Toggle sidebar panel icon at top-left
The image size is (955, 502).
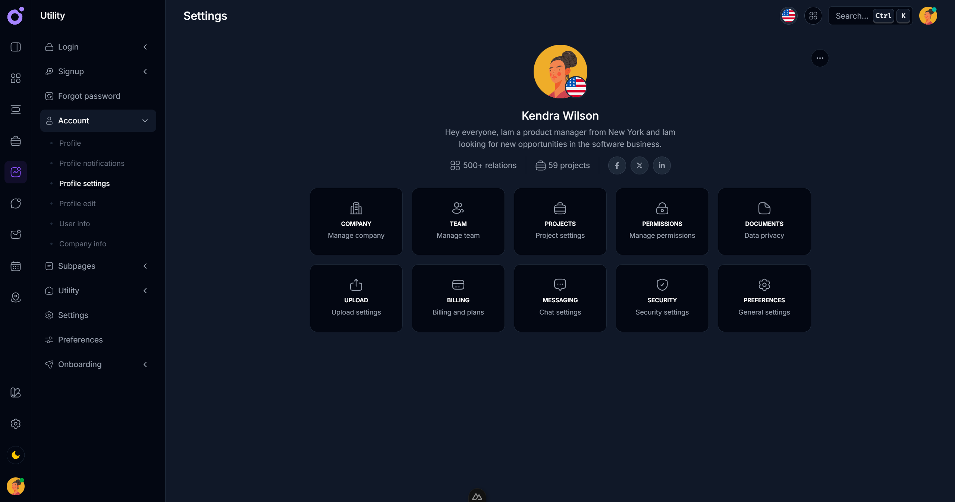coord(15,47)
